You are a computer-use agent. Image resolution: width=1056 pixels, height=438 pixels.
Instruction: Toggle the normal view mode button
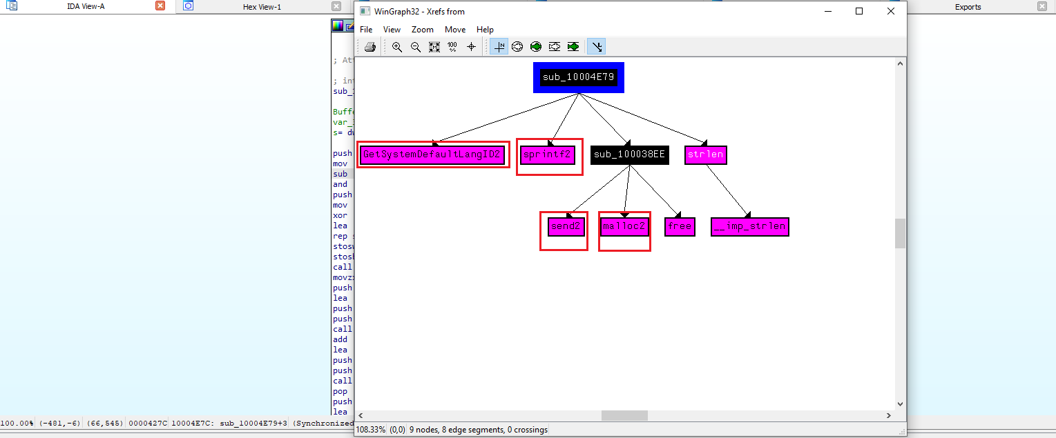[x=499, y=47]
